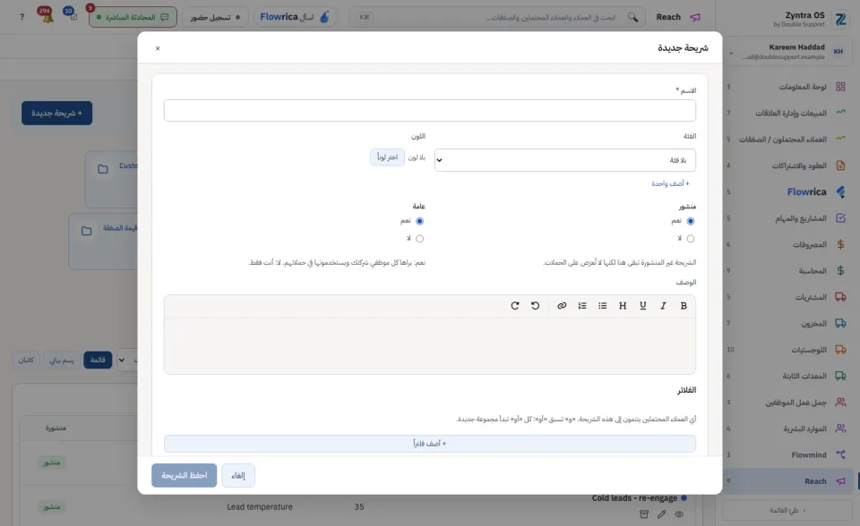Click احفظ الشريحة save button
This screenshot has height=526, width=860.
coord(185,476)
